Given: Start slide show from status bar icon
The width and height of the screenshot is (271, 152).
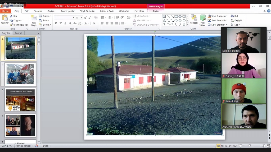Looking at the screenshot, I should click(x=230, y=146).
